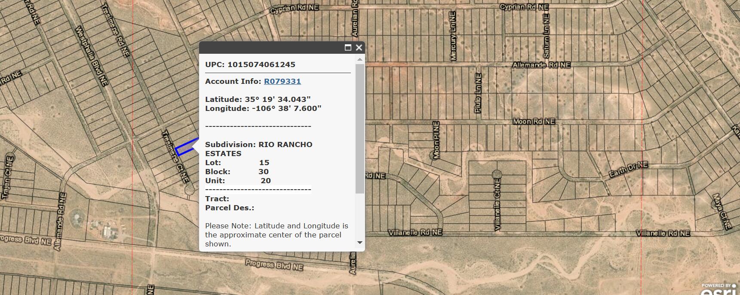Maximize the parcel info popup
Image resolution: width=740 pixels, height=295 pixels.
click(x=348, y=48)
